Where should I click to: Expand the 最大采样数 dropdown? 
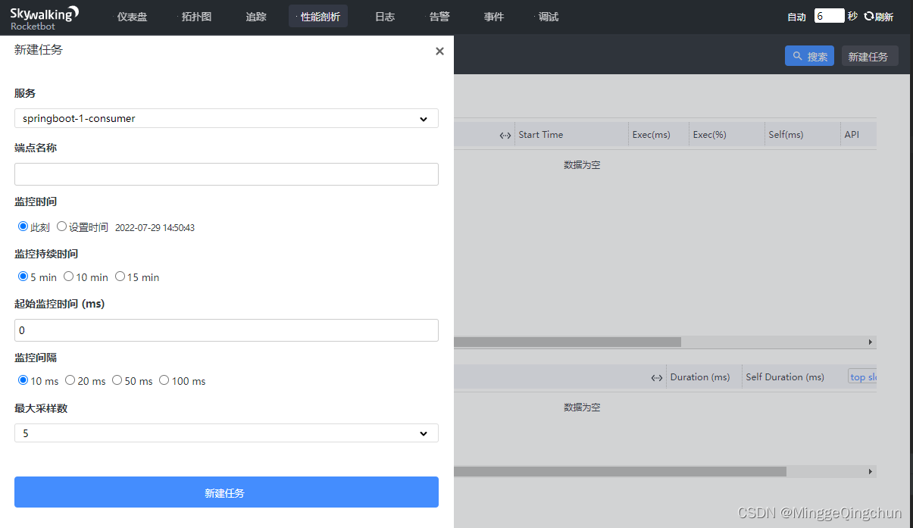click(x=226, y=433)
